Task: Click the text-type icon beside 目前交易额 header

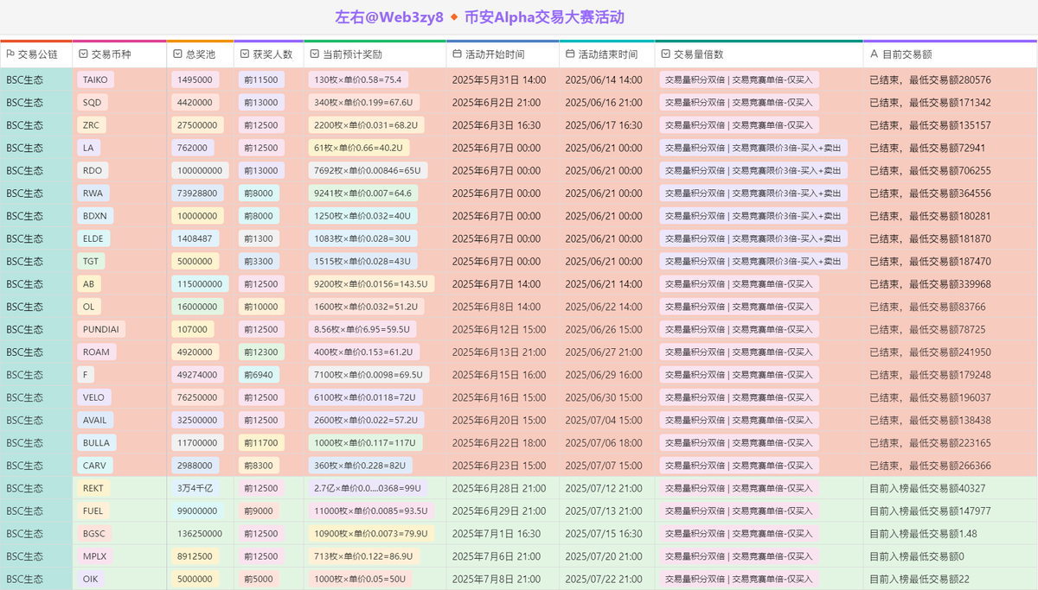Action: click(x=874, y=54)
